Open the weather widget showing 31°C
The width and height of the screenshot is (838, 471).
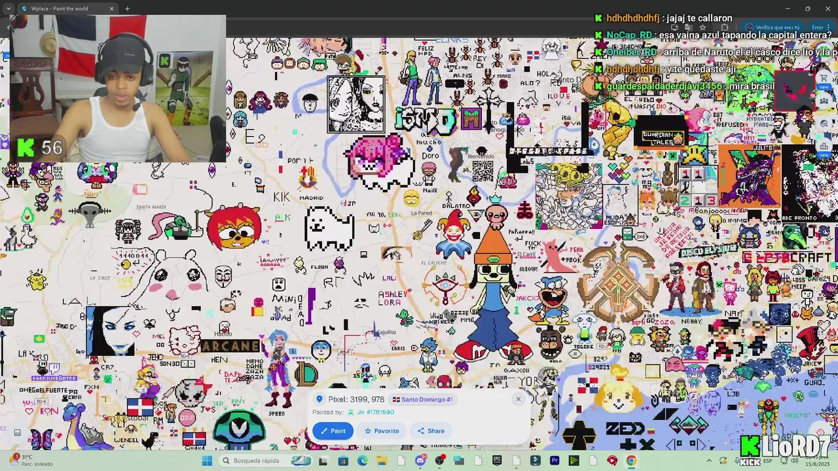[33, 461]
